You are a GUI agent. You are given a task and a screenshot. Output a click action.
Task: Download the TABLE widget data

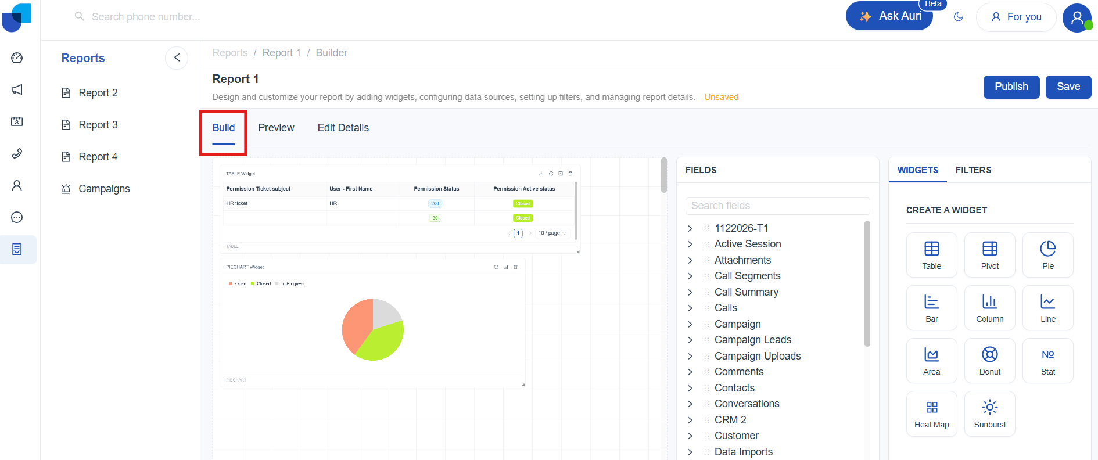point(541,174)
